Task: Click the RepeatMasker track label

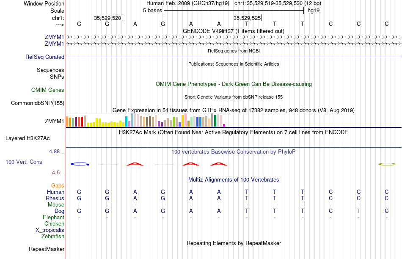Action: pos(47,249)
